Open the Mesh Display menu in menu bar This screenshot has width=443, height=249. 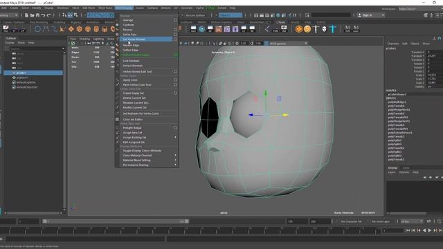[x=124, y=8]
